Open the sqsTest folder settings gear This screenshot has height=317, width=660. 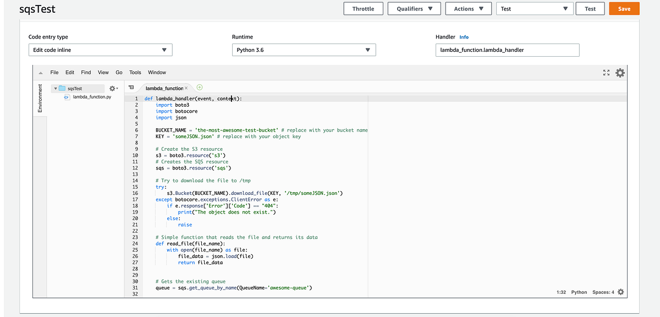[113, 88]
